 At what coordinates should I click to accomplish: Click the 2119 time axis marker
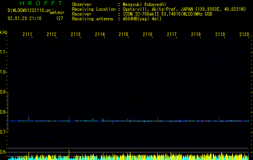tap(220, 34)
